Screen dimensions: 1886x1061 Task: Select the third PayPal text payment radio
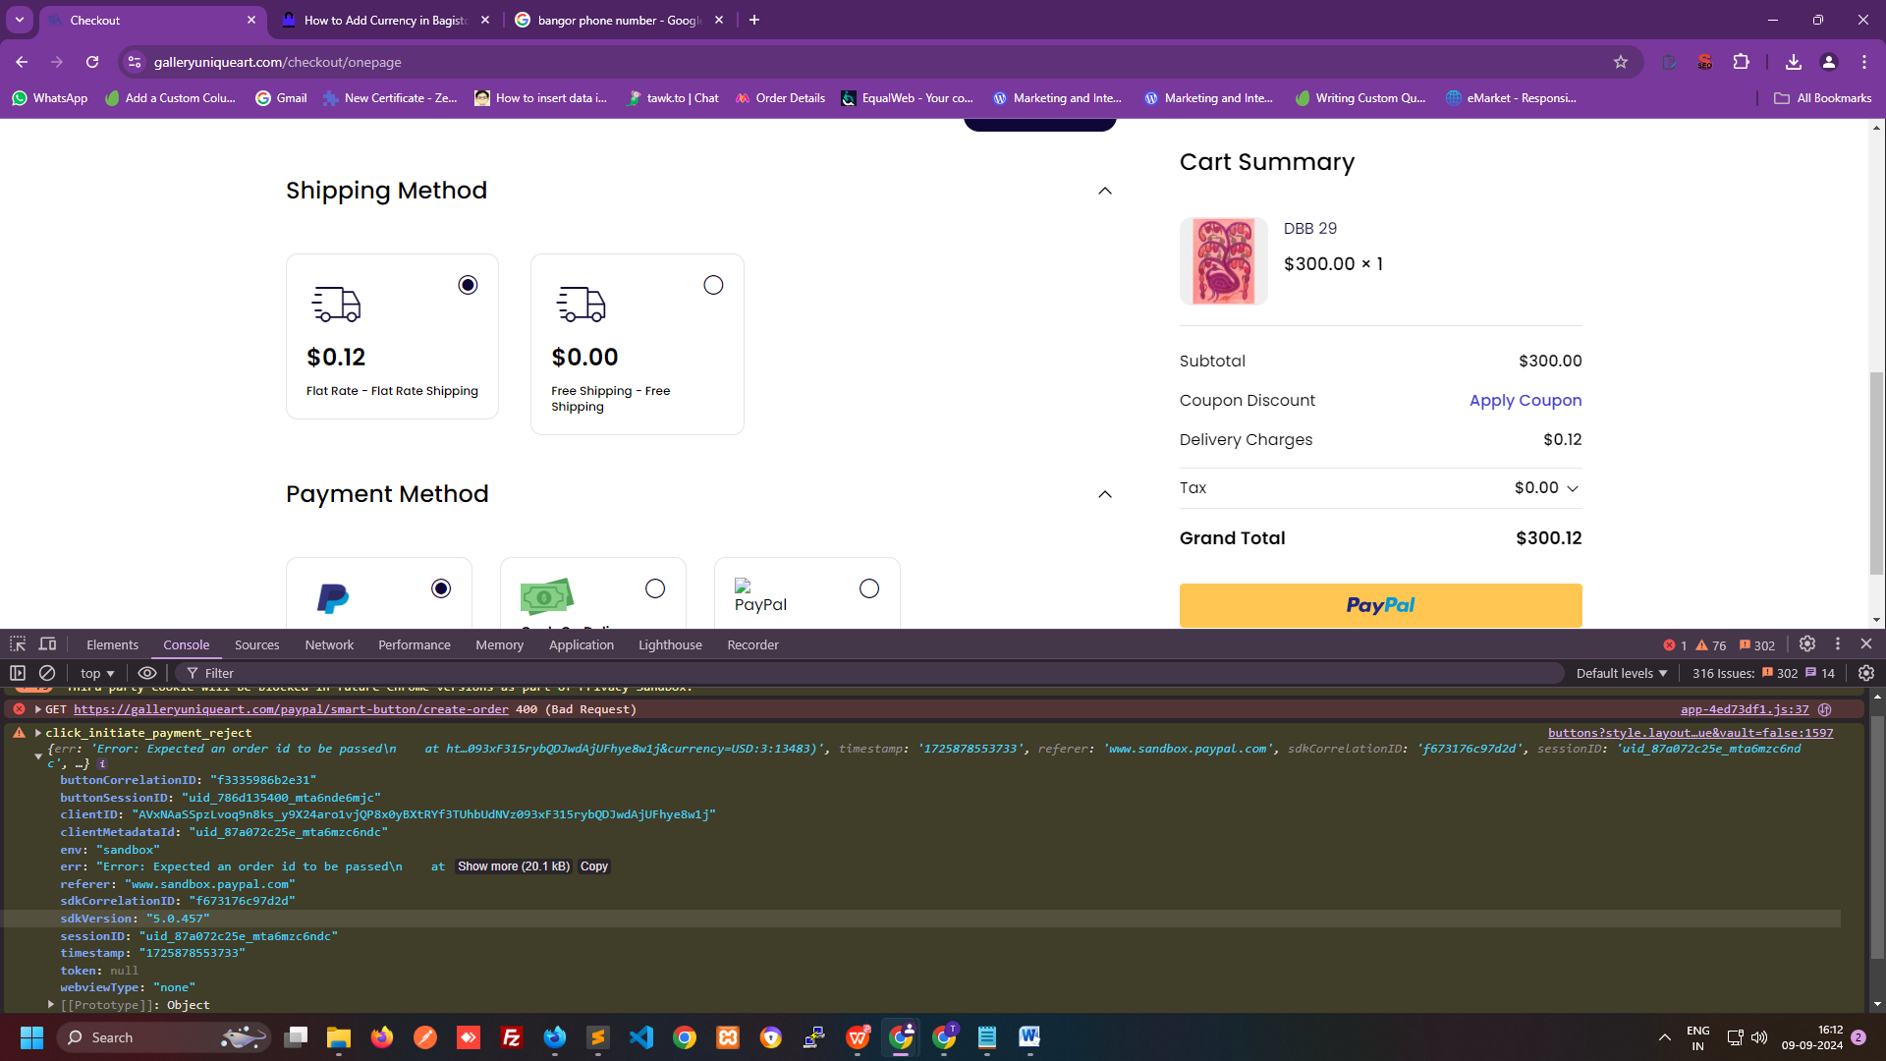869,588
